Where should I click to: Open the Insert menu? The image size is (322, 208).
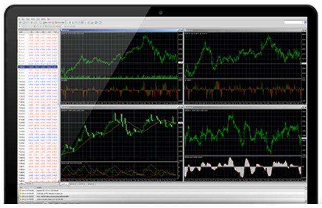(28, 19)
